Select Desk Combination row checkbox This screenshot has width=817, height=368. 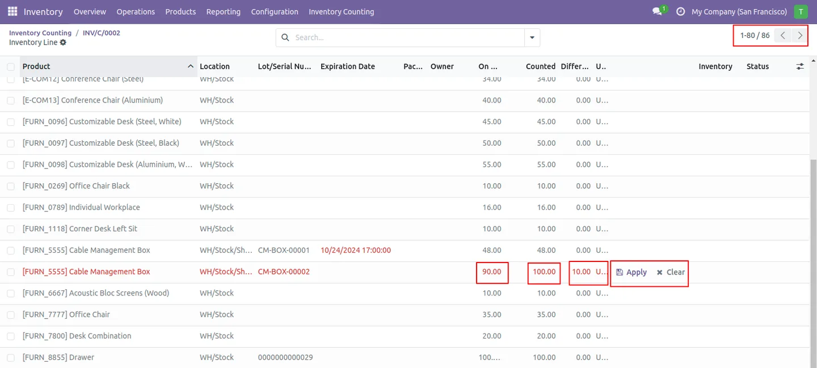tap(11, 336)
